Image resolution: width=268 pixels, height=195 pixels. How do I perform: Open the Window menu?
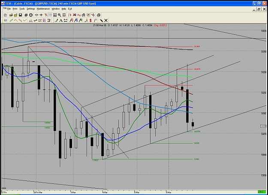click(x=56, y=9)
